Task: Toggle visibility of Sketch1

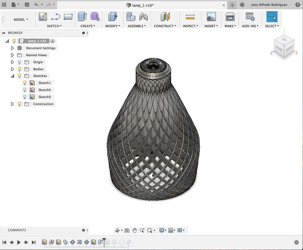Action: pos(25,83)
